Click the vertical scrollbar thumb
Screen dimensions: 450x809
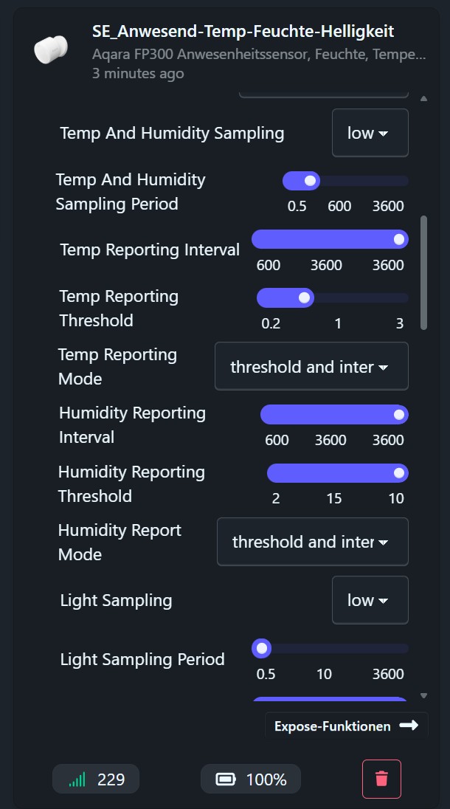[423, 272]
